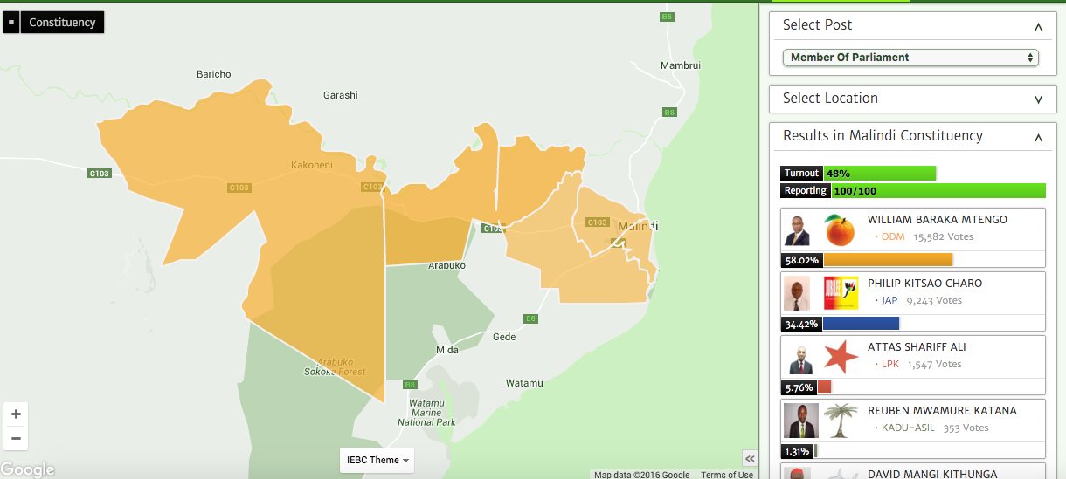Image resolution: width=1066 pixels, height=479 pixels.
Task: Click the Reporting 100/100 progress bar
Action: (938, 190)
